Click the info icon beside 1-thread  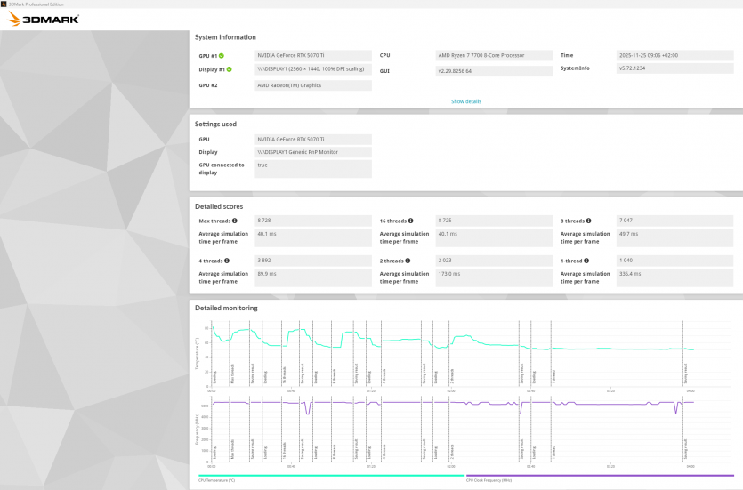589,261
